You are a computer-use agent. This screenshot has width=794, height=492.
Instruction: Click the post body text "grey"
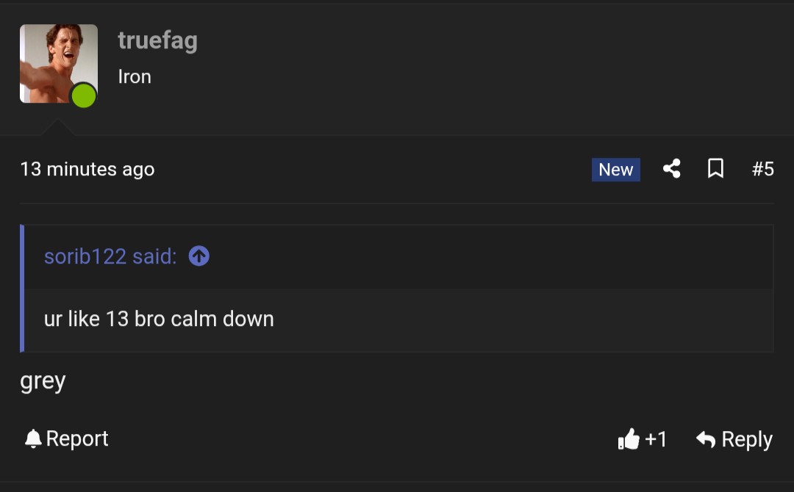43,381
